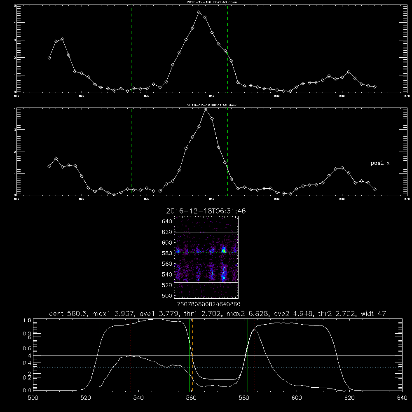The height and width of the screenshot is (412, 412).
Task: Click the last diamond data point of dawn curve
Action: click(375, 87)
